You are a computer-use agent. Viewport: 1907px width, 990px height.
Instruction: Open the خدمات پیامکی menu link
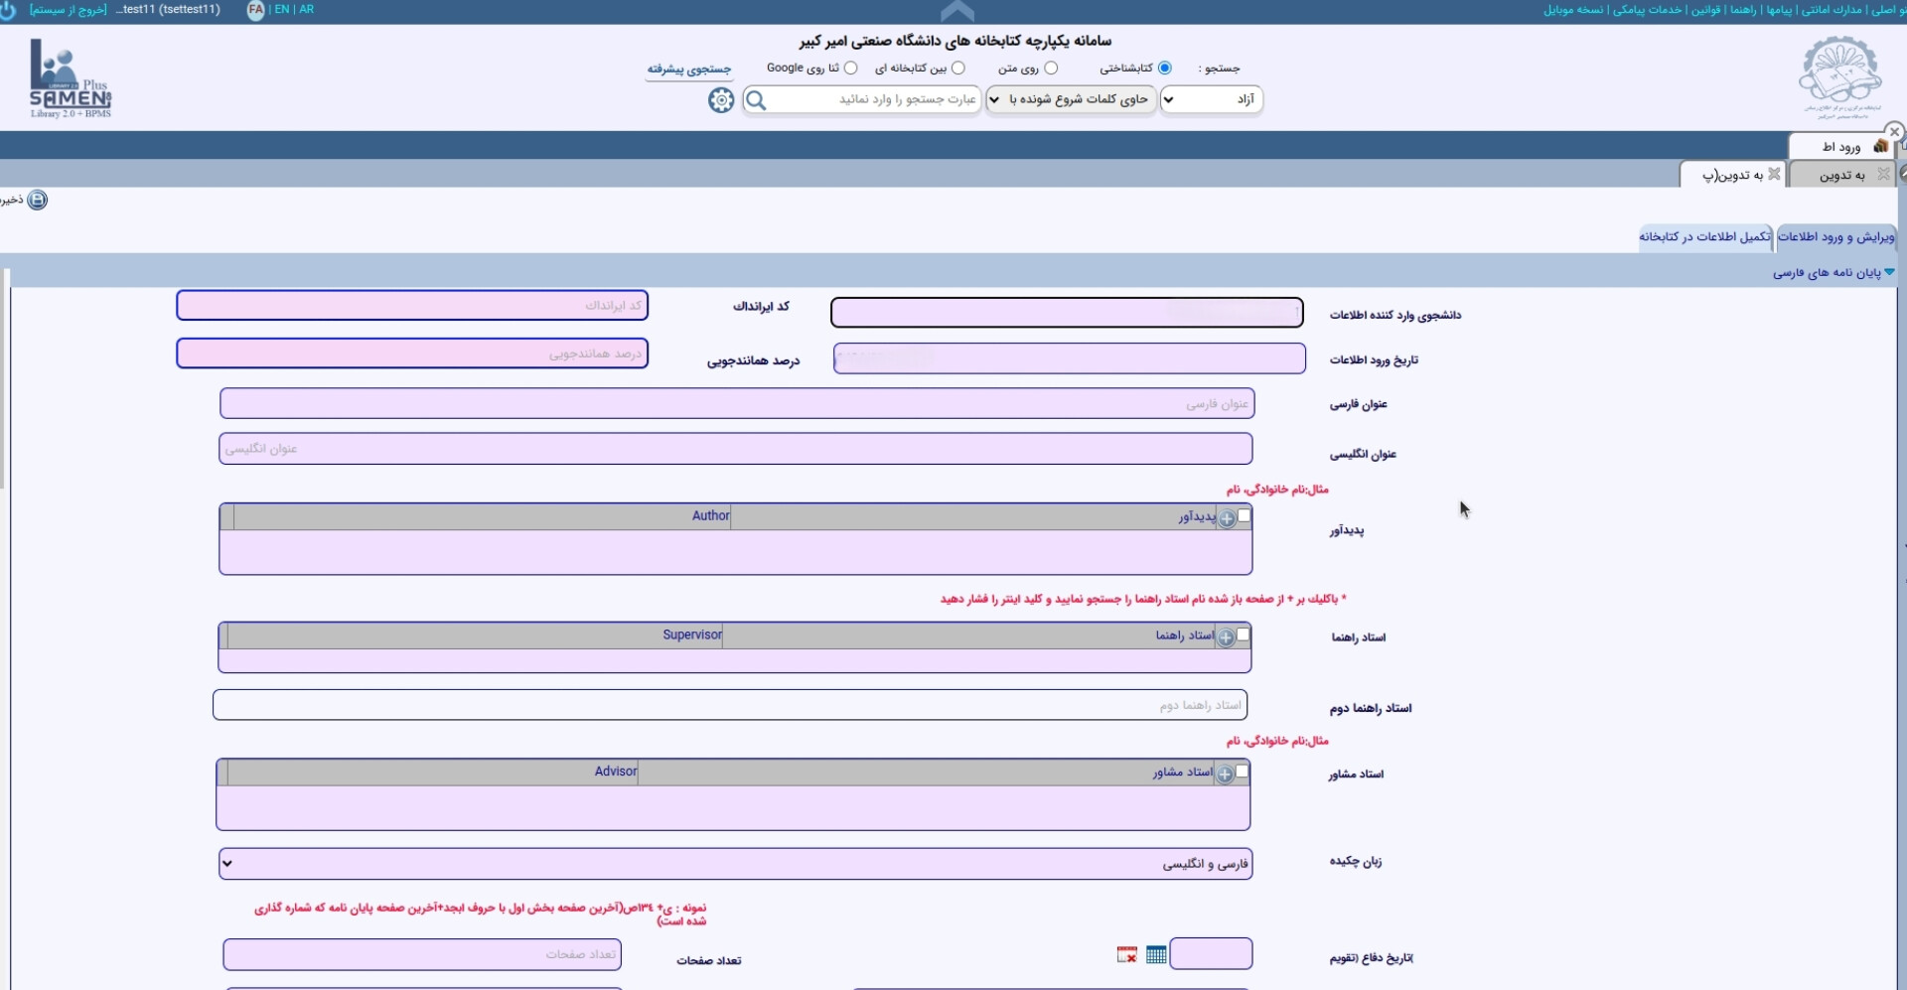tap(1648, 10)
